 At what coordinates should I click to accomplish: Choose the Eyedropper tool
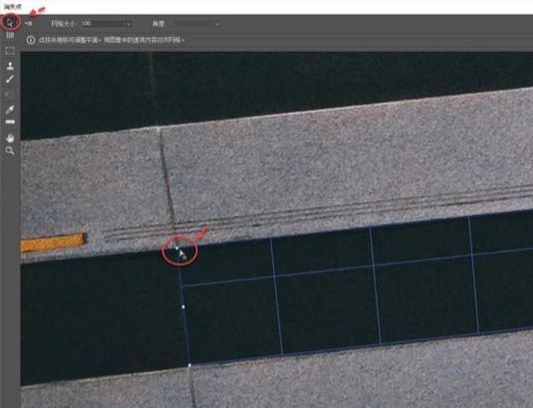tap(10, 109)
